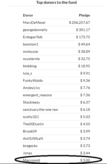Open bomtom1 donor entry
The image size is (107, 164).
click(30, 44)
